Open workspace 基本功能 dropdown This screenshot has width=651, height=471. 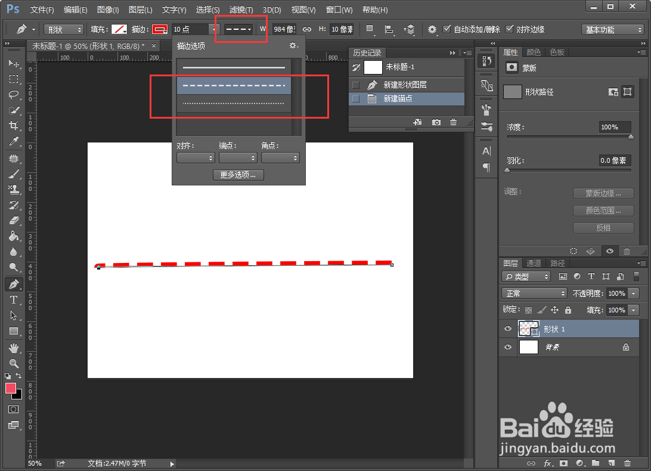pos(612,29)
